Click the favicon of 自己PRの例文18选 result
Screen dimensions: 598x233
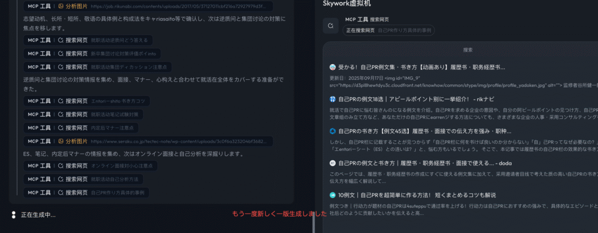tap(333, 99)
